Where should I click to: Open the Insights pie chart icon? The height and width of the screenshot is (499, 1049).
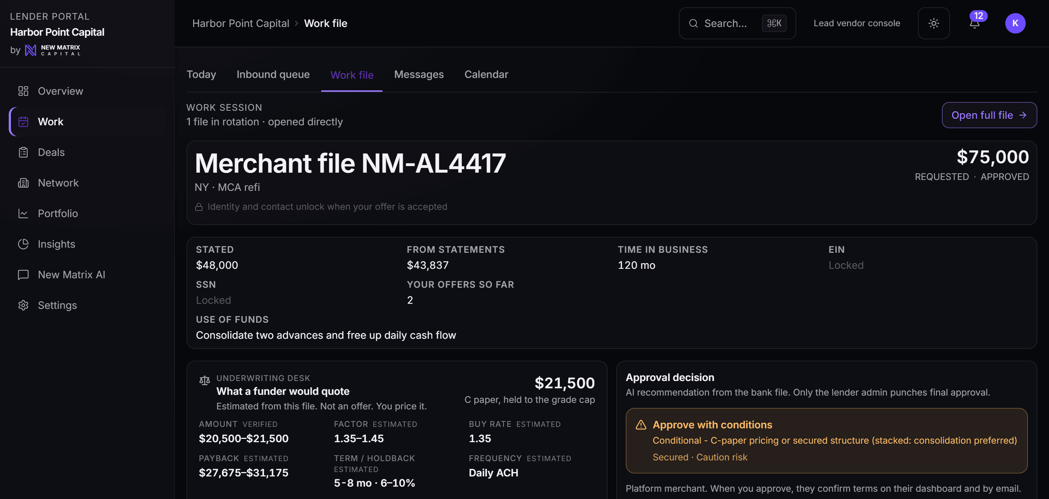23,244
